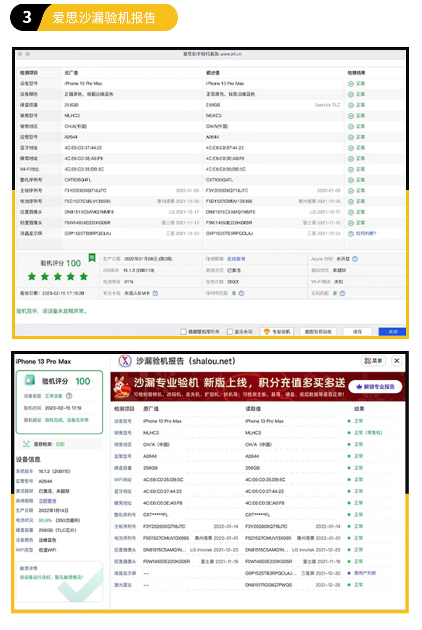The height and width of the screenshot is (630, 422).
Task: Click 越狱状态 未越狱 value
Action: point(339,271)
